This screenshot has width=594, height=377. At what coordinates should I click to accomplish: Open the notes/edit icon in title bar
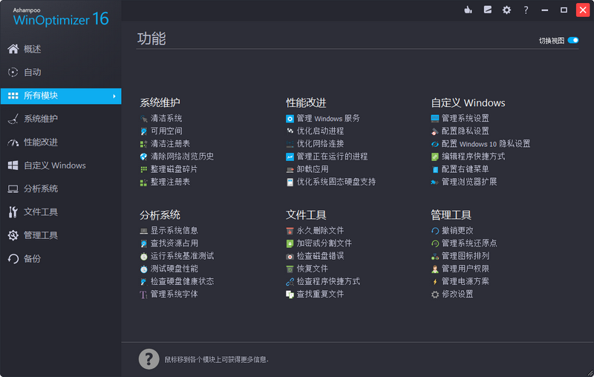click(488, 10)
